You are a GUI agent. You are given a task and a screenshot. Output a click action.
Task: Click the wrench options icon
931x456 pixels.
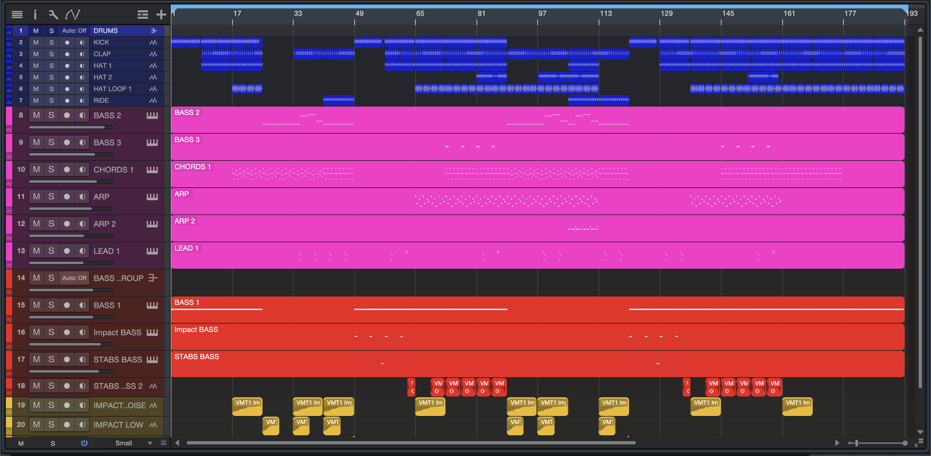[53, 15]
